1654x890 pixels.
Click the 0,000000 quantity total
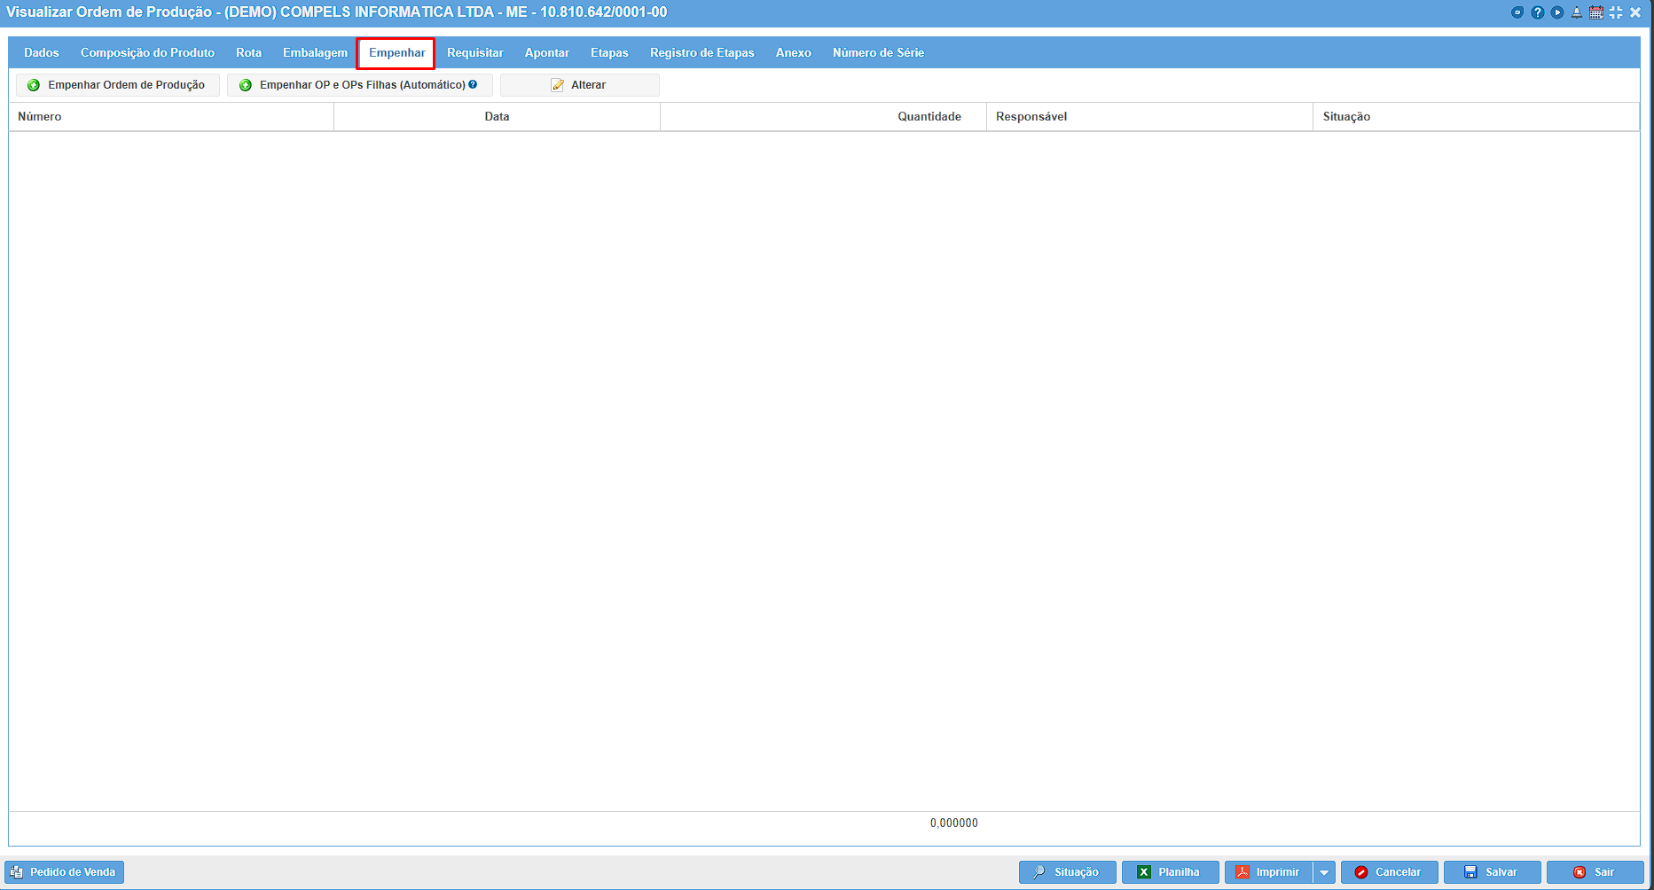(x=954, y=823)
